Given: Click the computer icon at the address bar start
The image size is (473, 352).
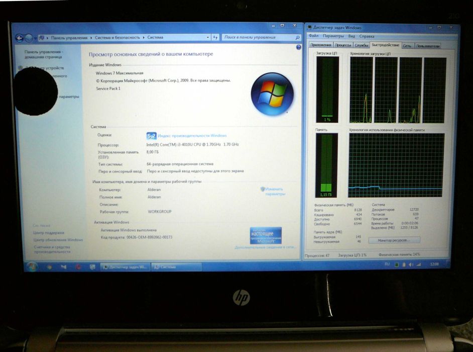Looking at the screenshot, I should click(x=42, y=38).
